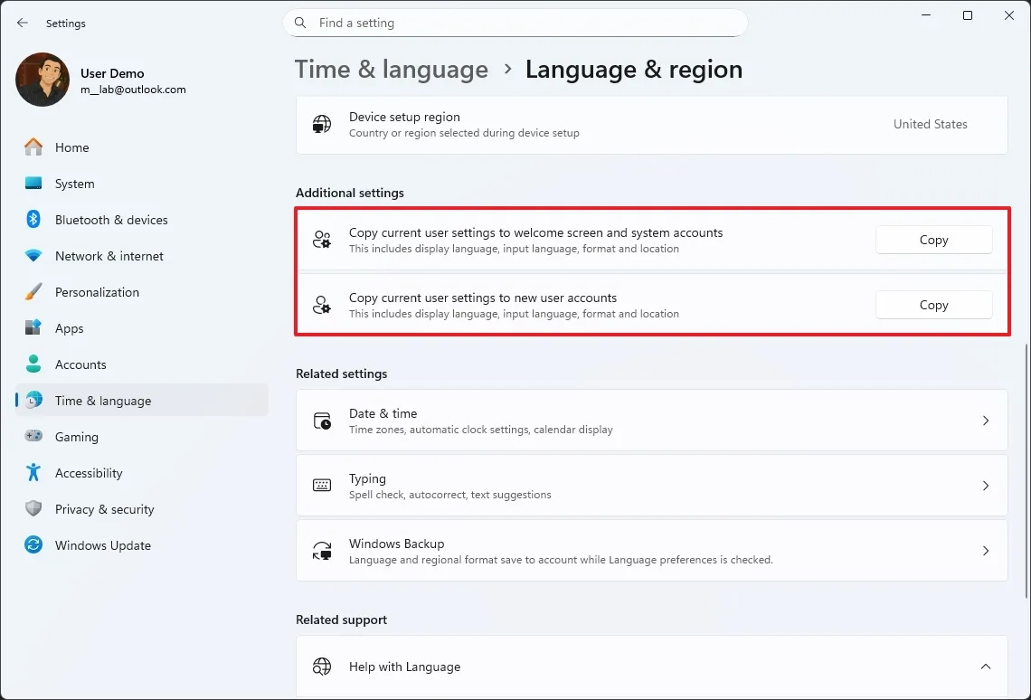Click the Time & language breadcrumb link
This screenshot has height=700, width=1031.
click(x=392, y=70)
